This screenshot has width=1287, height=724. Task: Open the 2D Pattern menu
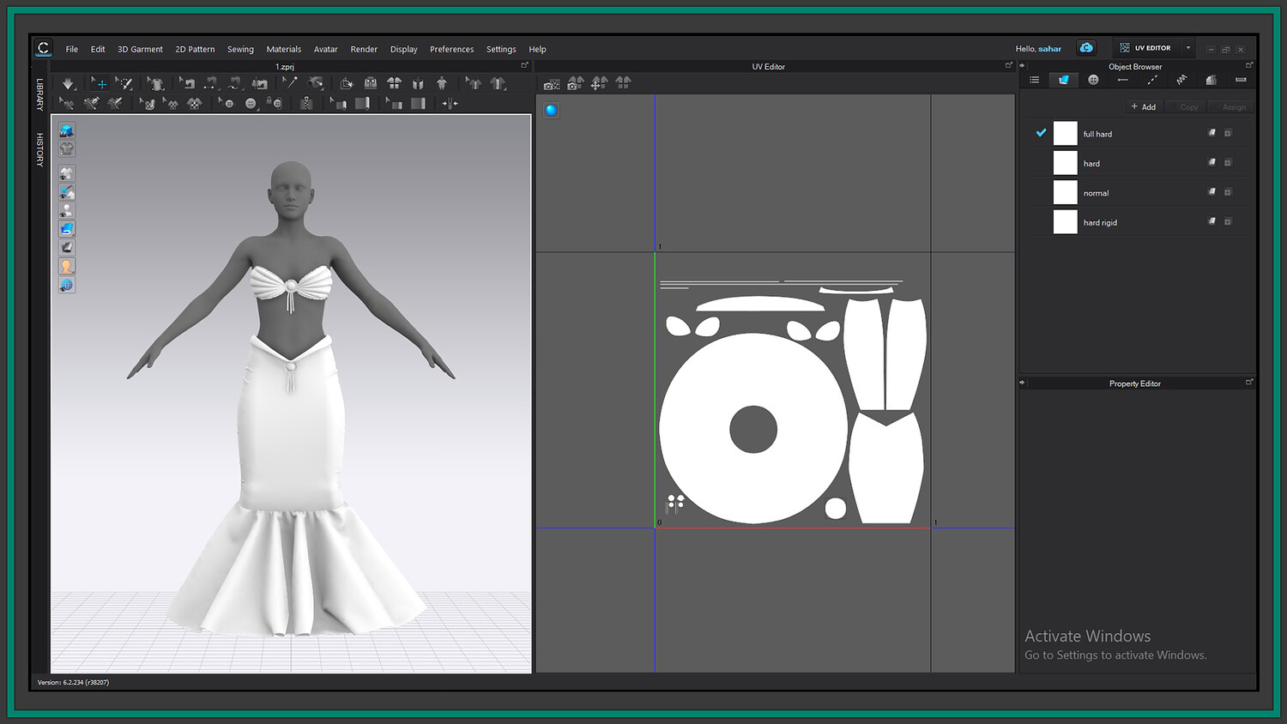(195, 49)
